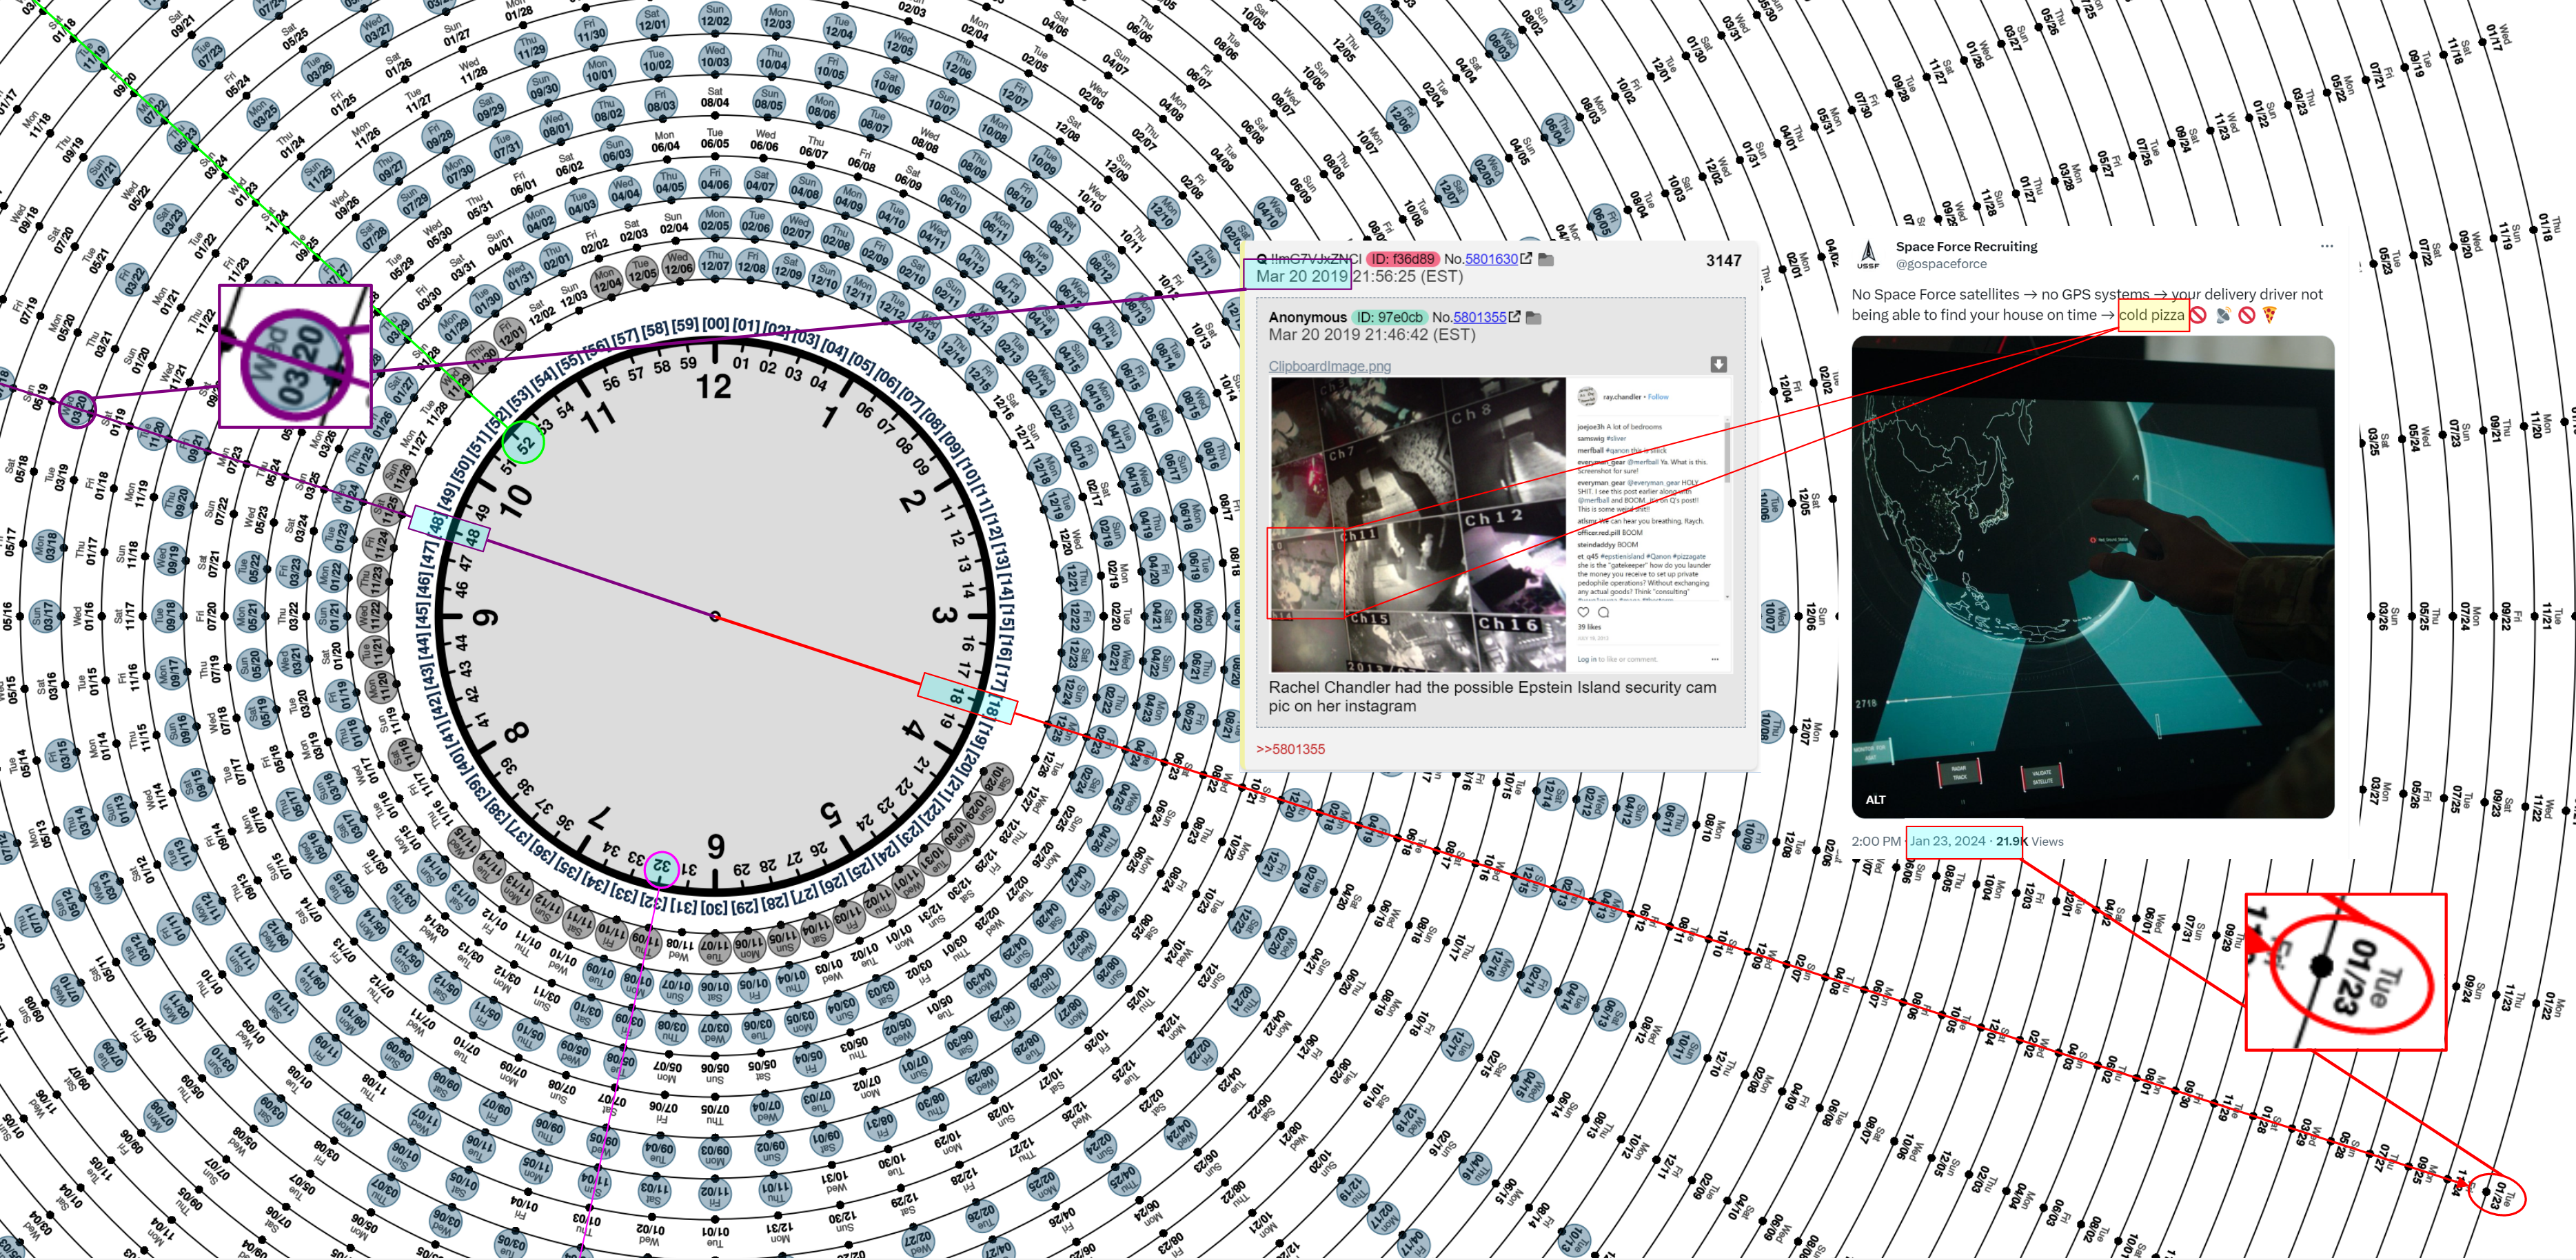Open the ClipboardImage.png file link
The width and height of the screenshot is (2576, 1260).
click(x=1329, y=366)
